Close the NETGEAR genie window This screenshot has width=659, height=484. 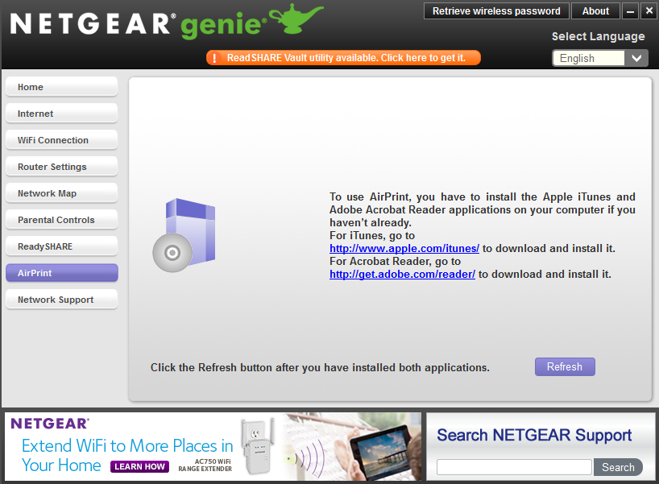point(649,11)
